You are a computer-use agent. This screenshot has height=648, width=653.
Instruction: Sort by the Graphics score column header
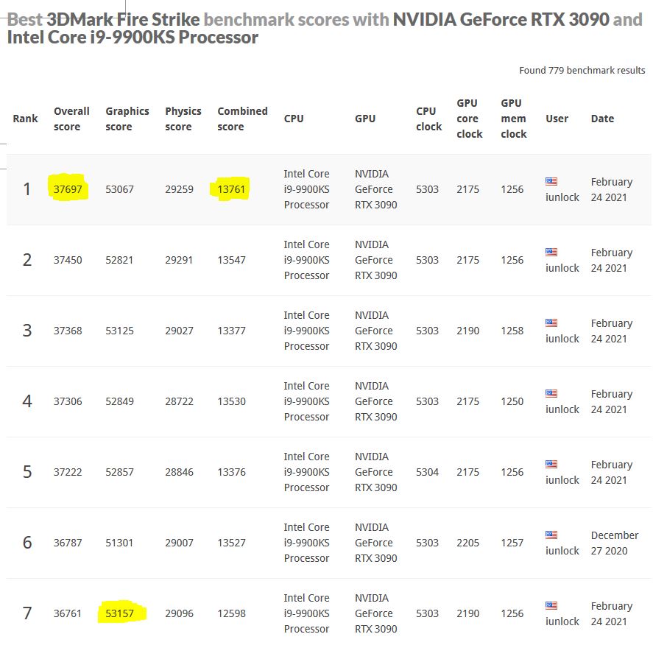point(127,119)
